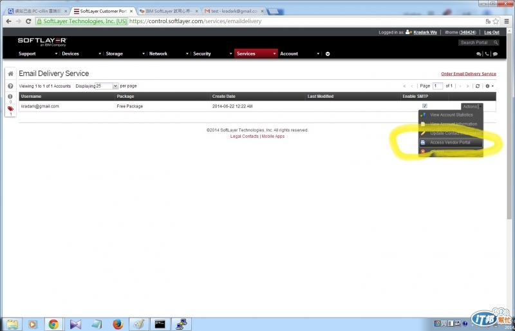Switch to the Gmail test tab
This screenshot has width=515, height=331.
click(x=234, y=11)
